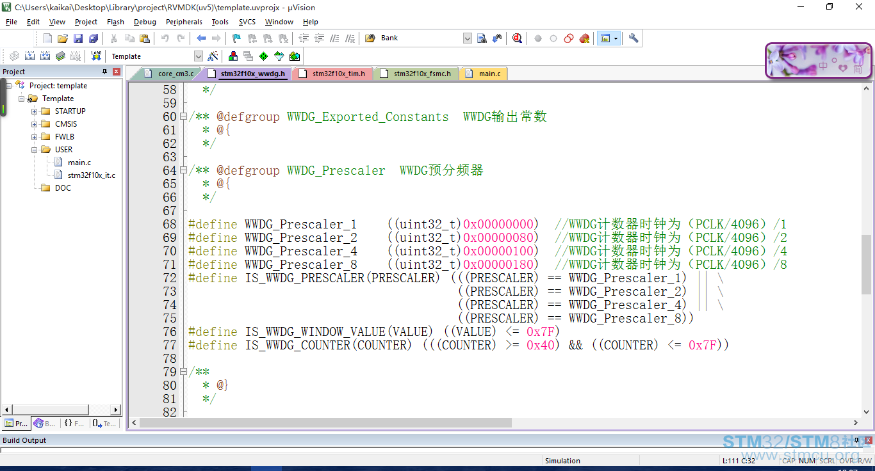This screenshot has height=471, width=875.
Task: Click the Save All icon
Action: [x=93, y=38]
